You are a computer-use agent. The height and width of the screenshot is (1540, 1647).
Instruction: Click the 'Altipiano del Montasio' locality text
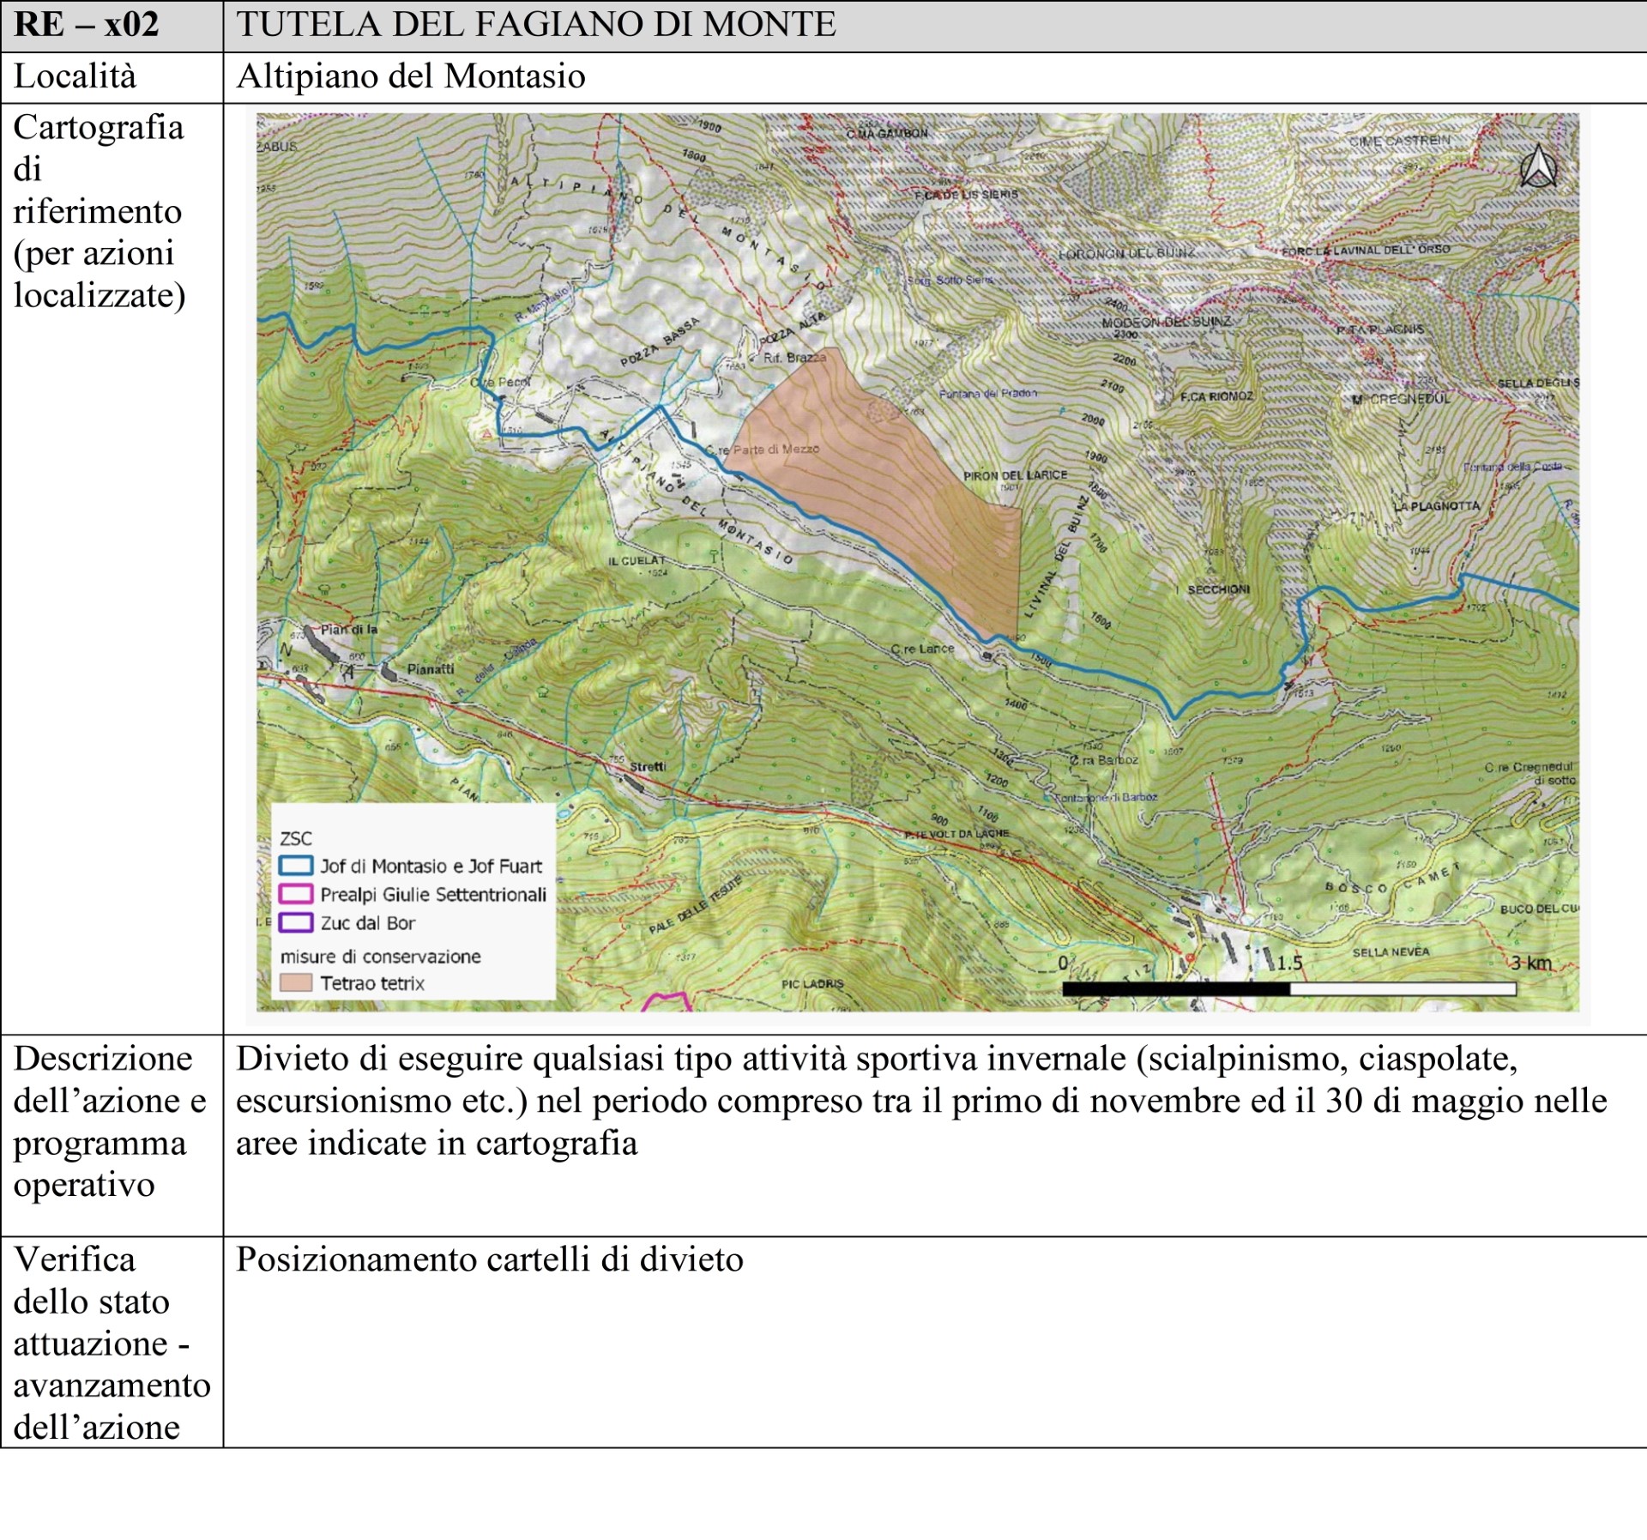coord(411,76)
